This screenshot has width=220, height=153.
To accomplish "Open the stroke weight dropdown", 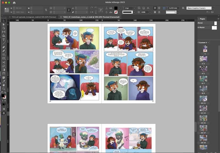I will pos(134,8).
